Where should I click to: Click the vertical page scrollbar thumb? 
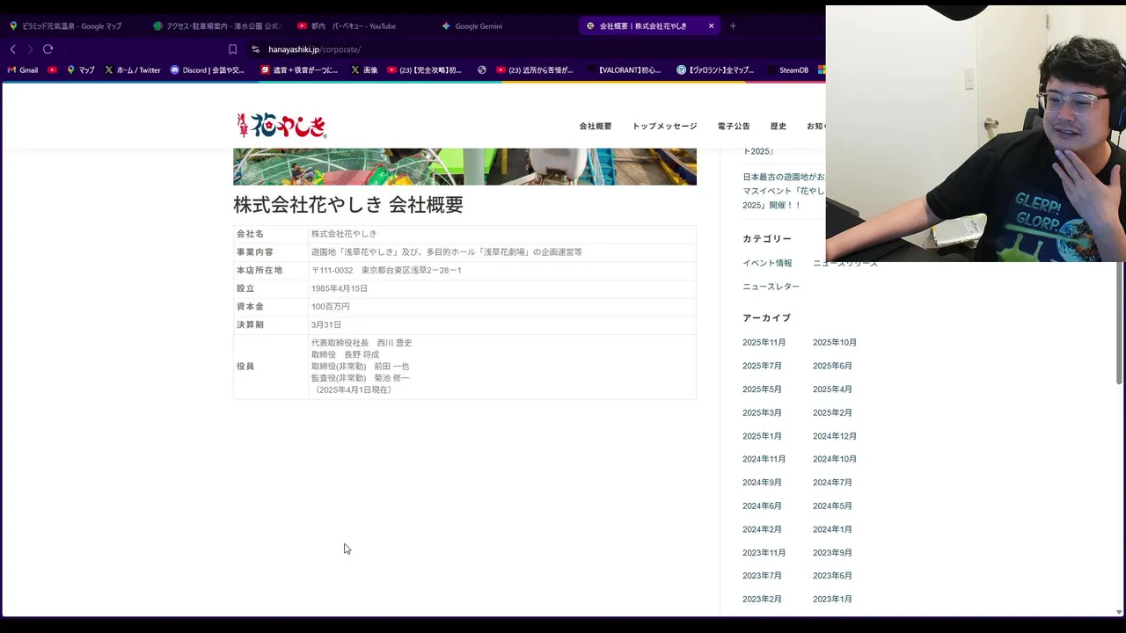pos(1119,323)
